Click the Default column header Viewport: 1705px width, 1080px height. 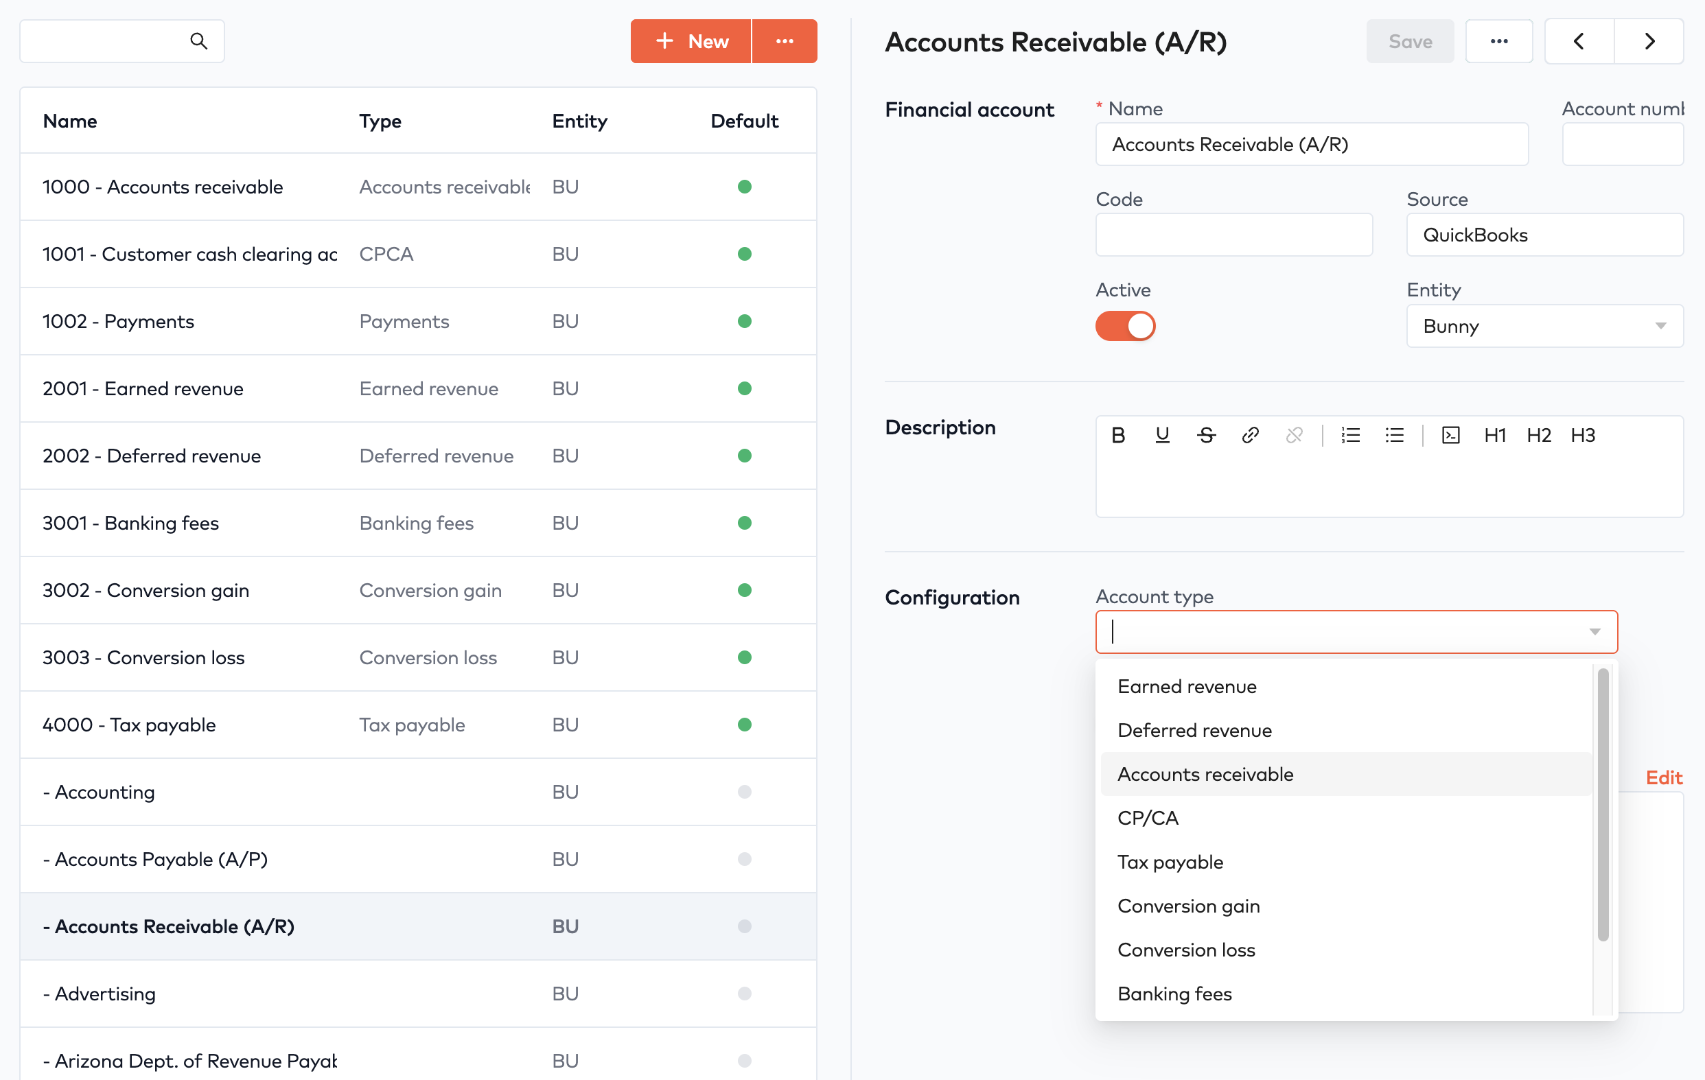click(x=744, y=121)
